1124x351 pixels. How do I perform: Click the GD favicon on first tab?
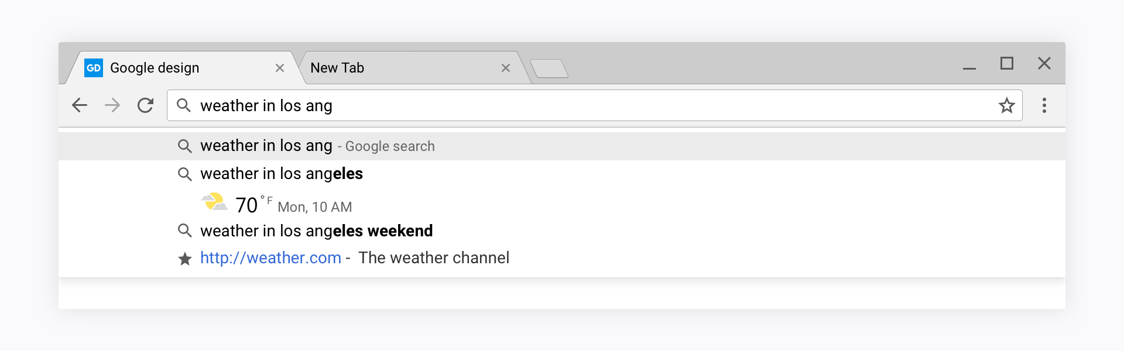pyautogui.click(x=94, y=68)
